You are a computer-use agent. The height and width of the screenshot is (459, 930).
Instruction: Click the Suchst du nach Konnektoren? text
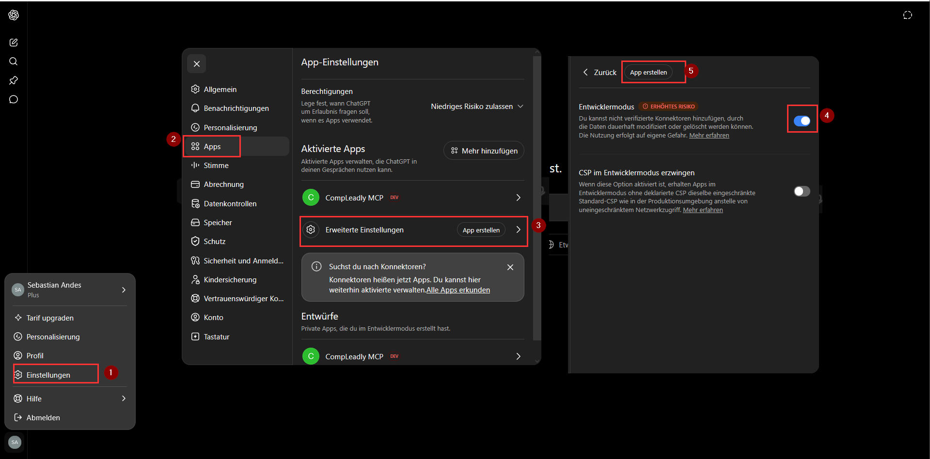tap(378, 267)
